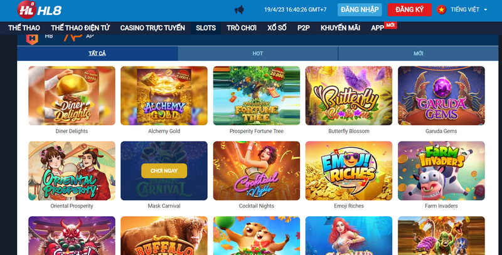Switch to the MỚI games tab
The width and height of the screenshot is (502, 255).
(418, 53)
